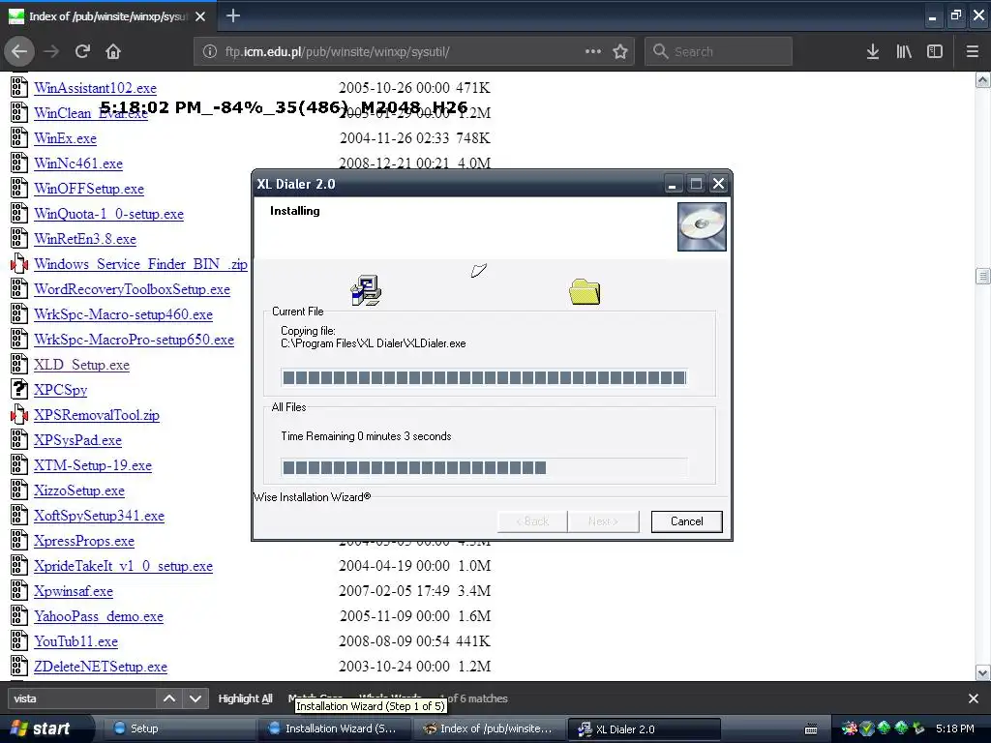Screen dimensions: 991x743
Task: Open a new browser tab
Action: 232,15
